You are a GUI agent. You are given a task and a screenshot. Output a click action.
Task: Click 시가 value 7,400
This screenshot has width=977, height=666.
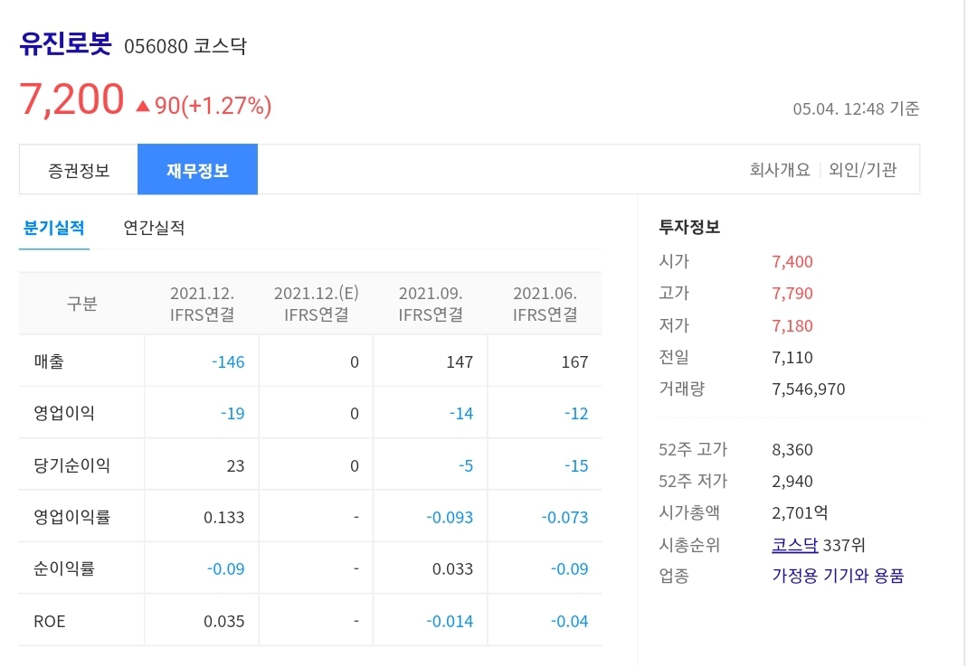[x=792, y=262]
